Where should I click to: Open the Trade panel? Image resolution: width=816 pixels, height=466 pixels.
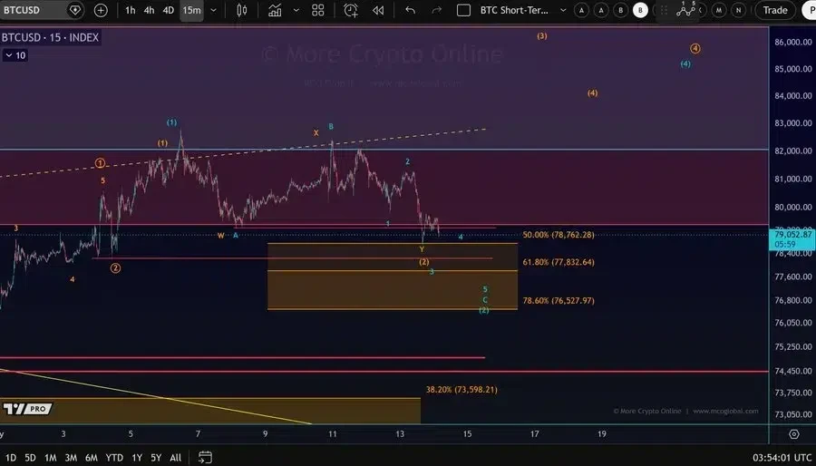pyautogui.click(x=775, y=10)
